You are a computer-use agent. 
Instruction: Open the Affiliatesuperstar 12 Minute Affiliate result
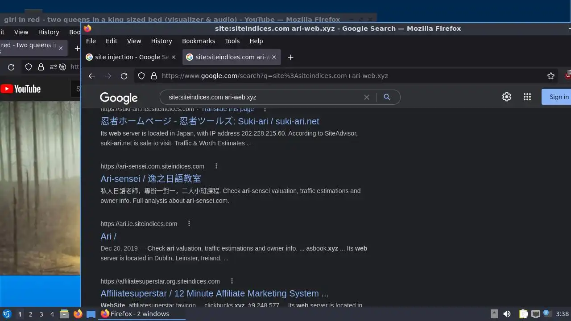pos(215,293)
